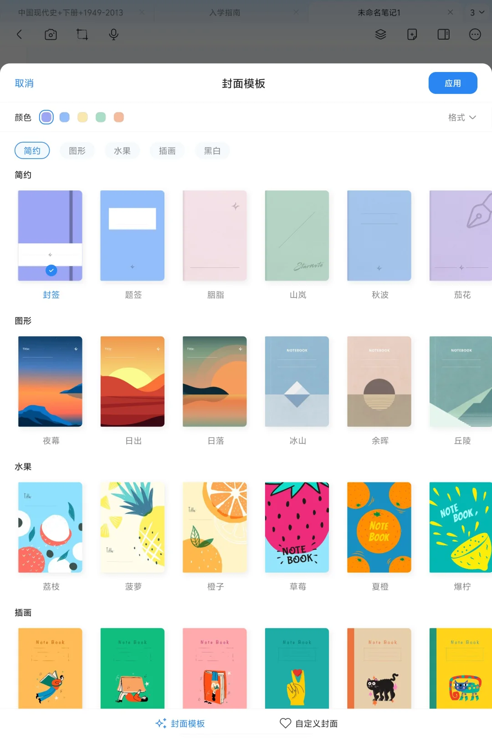The height and width of the screenshot is (738, 492).
Task: Tap the add page icon
Action: pyautogui.click(x=412, y=35)
